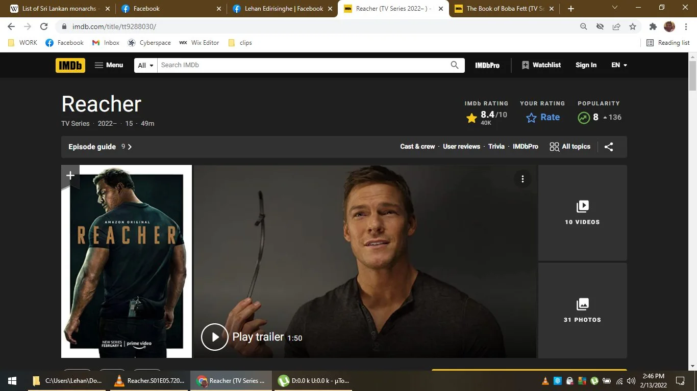
Task: Open the Reacher poster image
Action: pos(127,261)
